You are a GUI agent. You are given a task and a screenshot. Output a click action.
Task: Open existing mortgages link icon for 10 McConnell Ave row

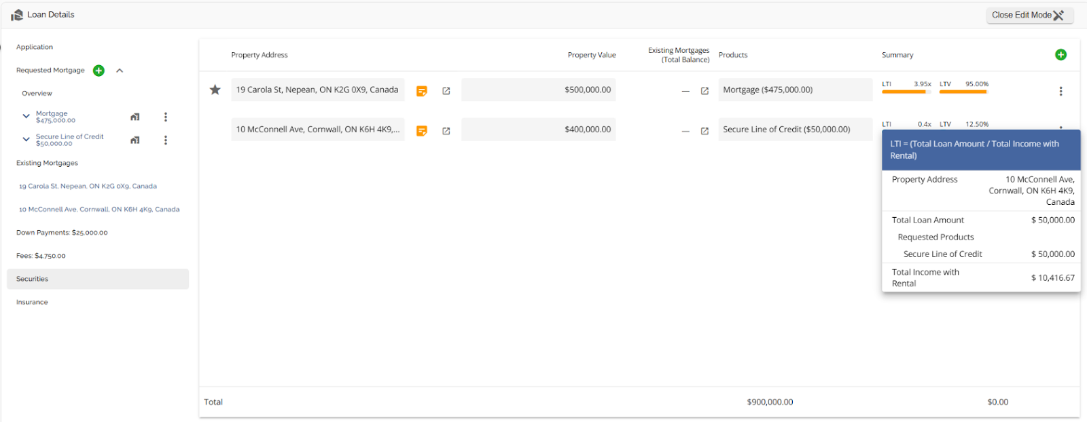point(705,131)
